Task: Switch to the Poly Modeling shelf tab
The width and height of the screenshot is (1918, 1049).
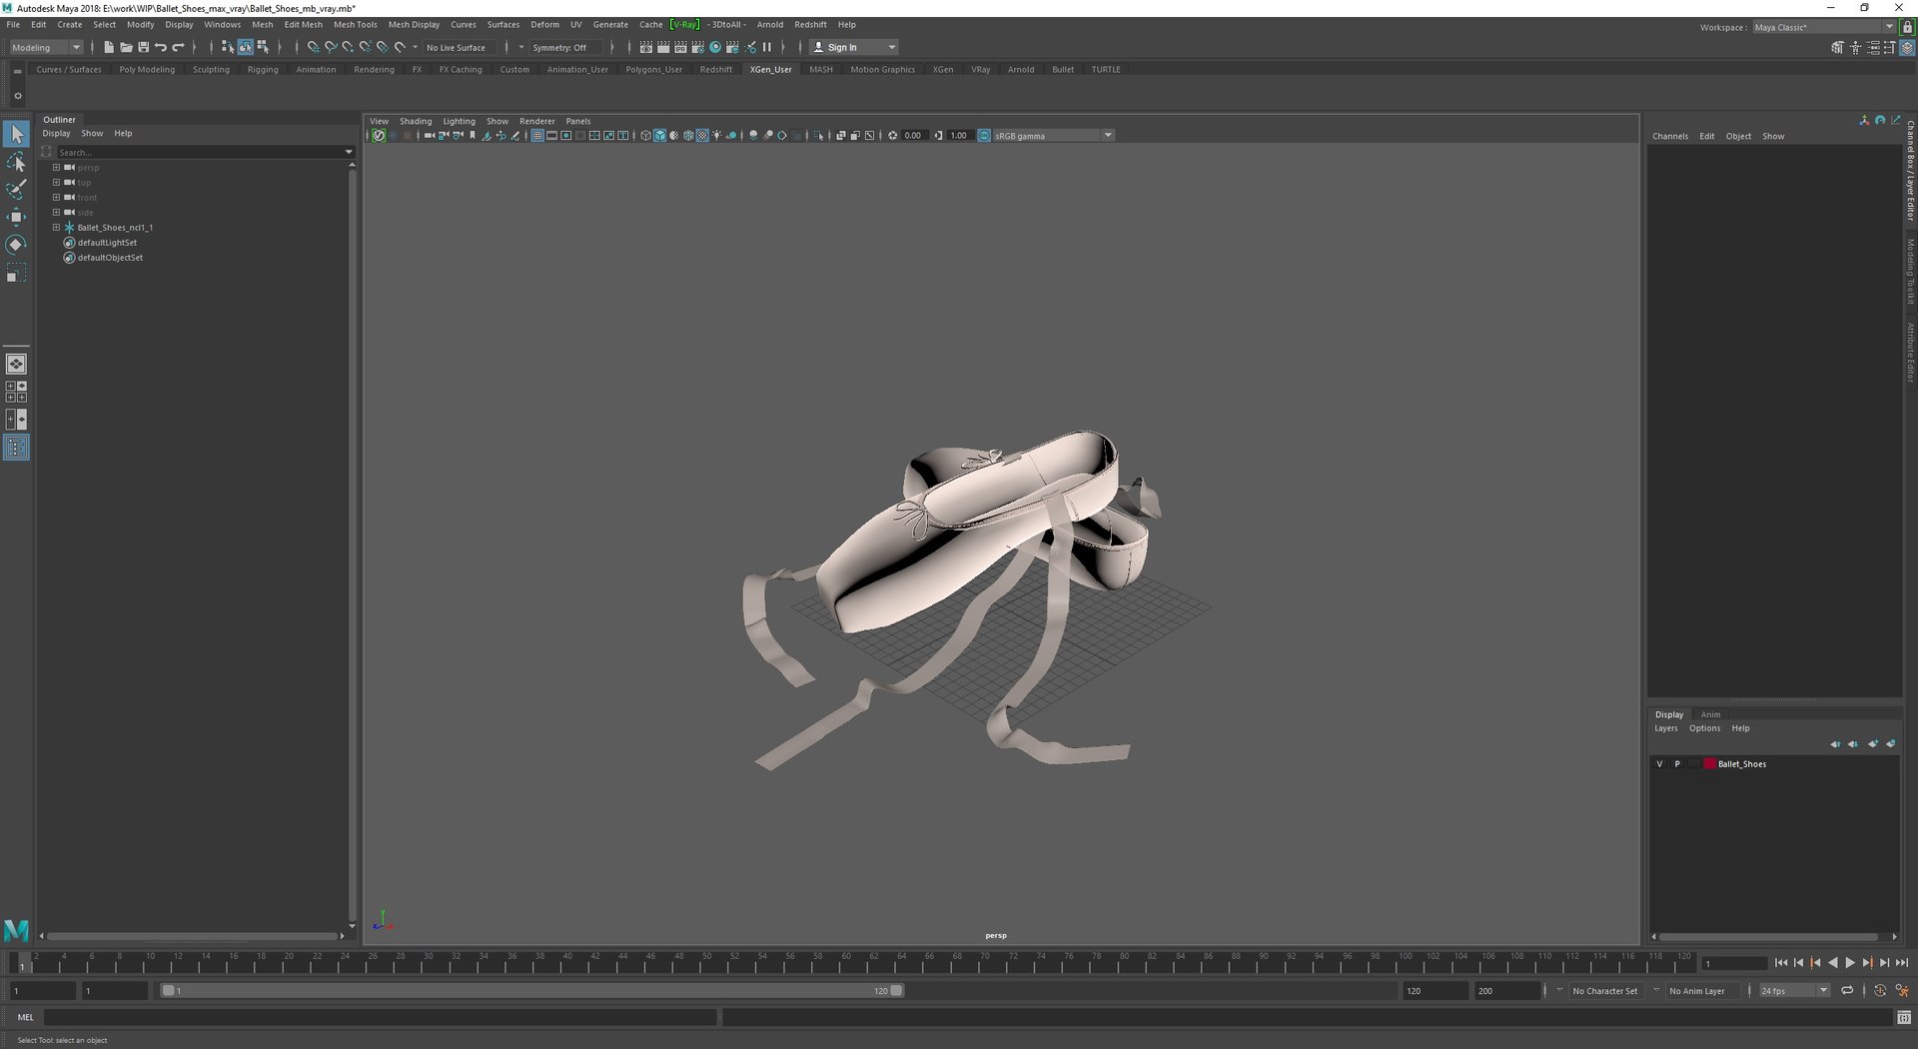Action: (x=147, y=70)
